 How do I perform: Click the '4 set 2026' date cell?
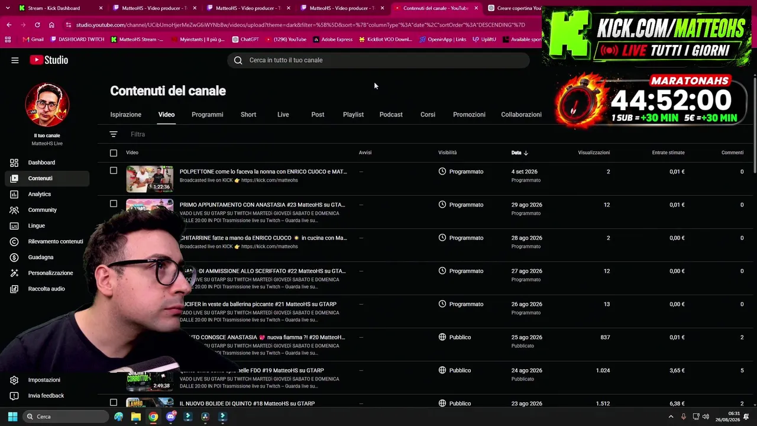(525, 172)
